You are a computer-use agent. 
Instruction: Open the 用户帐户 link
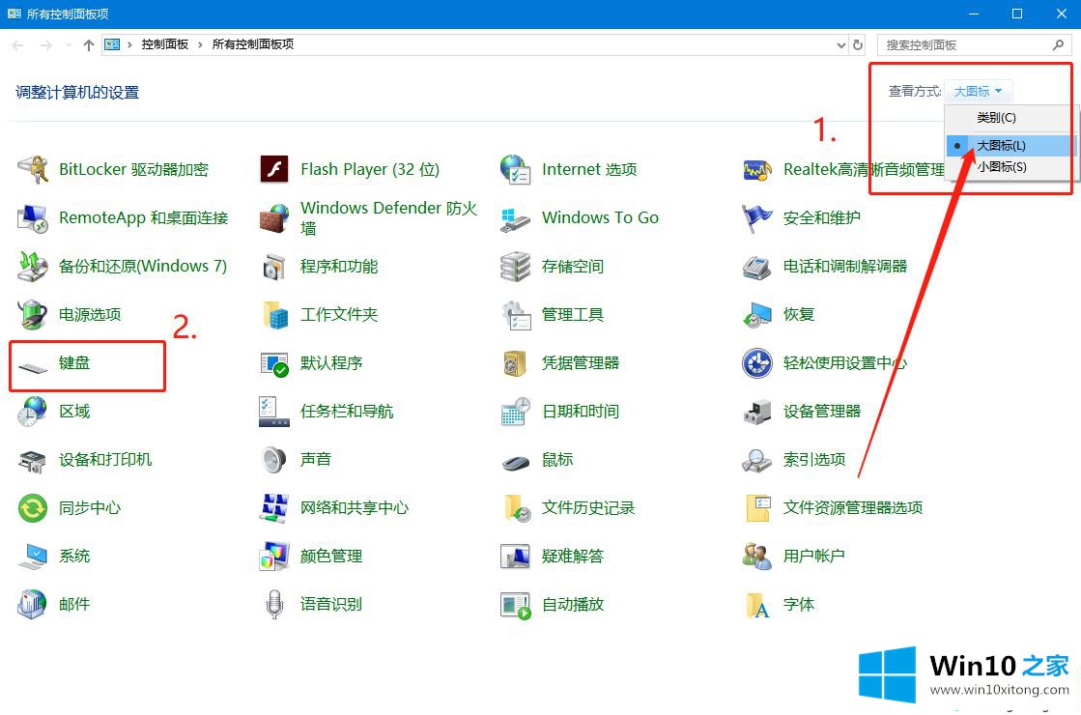point(814,557)
